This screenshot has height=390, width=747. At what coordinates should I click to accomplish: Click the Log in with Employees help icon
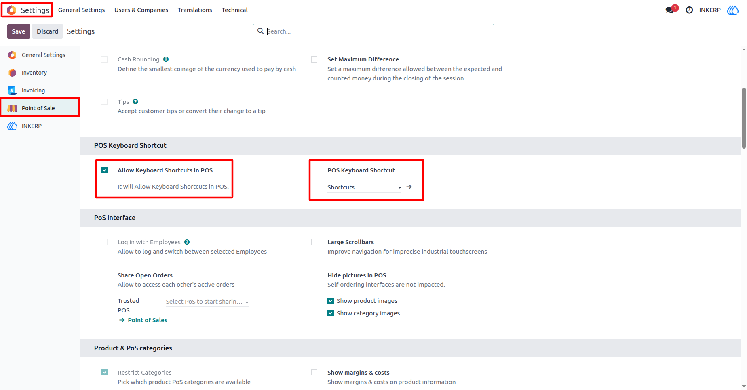point(187,242)
